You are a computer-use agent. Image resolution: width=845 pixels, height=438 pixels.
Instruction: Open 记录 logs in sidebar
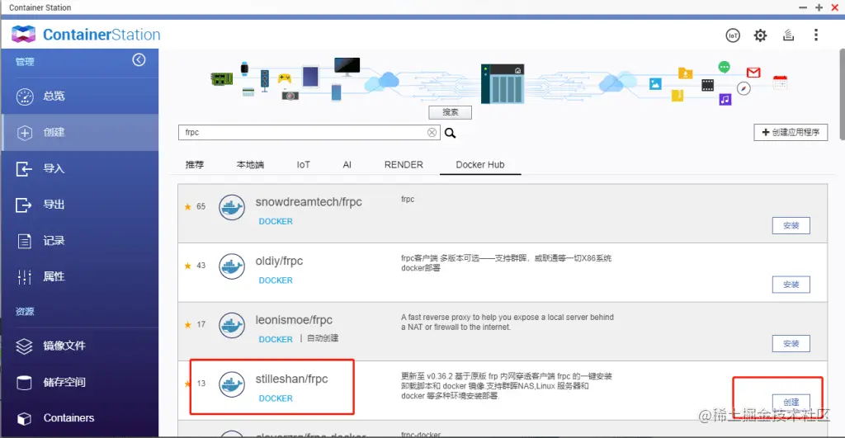click(80, 241)
